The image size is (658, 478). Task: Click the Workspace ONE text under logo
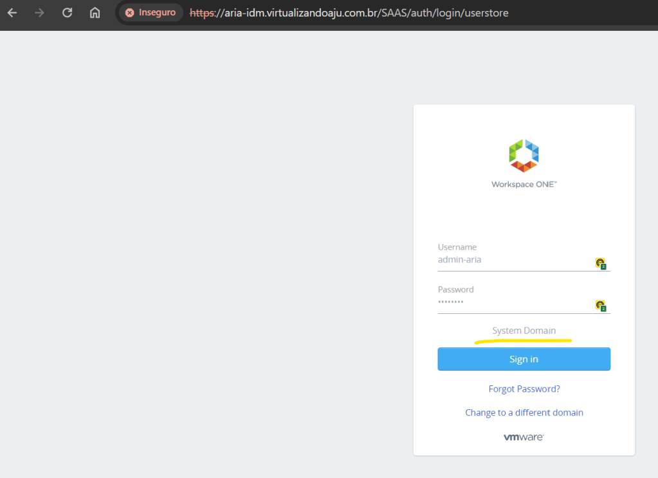tap(524, 185)
